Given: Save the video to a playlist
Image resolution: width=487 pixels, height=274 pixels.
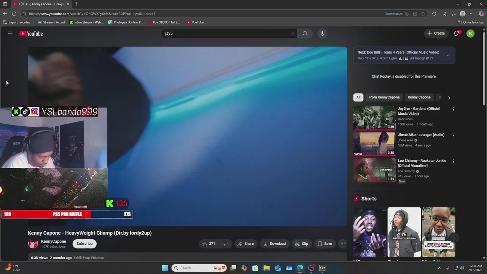Looking at the screenshot, I should pyautogui.click(x=325, y=244).
